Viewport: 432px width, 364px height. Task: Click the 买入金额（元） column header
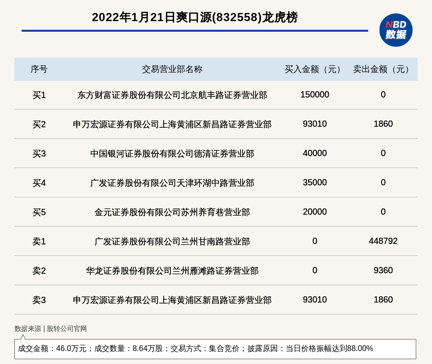[x=314, y=69]
